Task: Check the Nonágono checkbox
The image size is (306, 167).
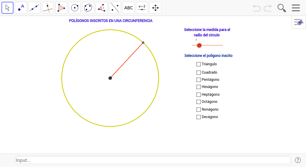Action: click(x=198, y=109)
